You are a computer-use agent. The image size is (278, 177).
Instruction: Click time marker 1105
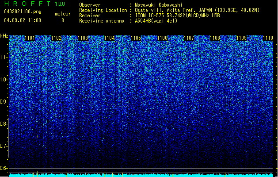coord(136,38)
